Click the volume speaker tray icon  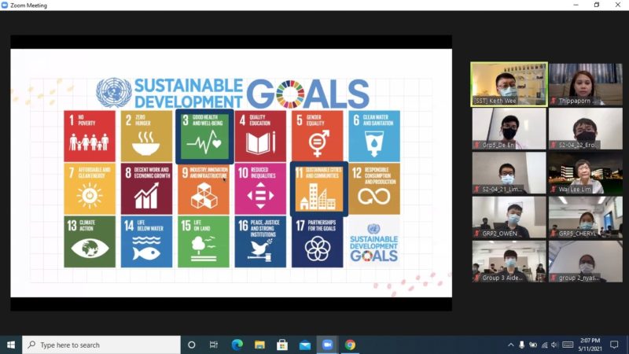(x=555, y=345)
